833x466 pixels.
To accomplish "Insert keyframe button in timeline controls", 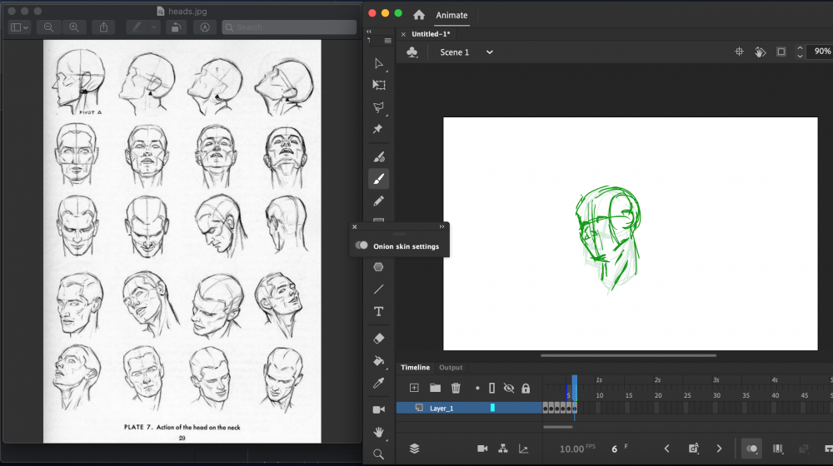I will coord(693,449).
